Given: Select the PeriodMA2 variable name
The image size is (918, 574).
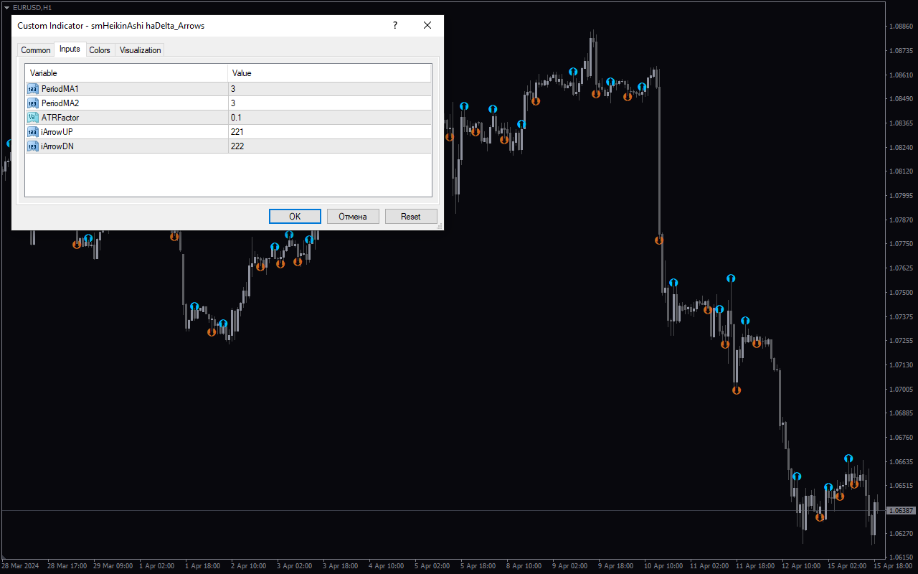Looking at the screenshot, I should 60,103.
